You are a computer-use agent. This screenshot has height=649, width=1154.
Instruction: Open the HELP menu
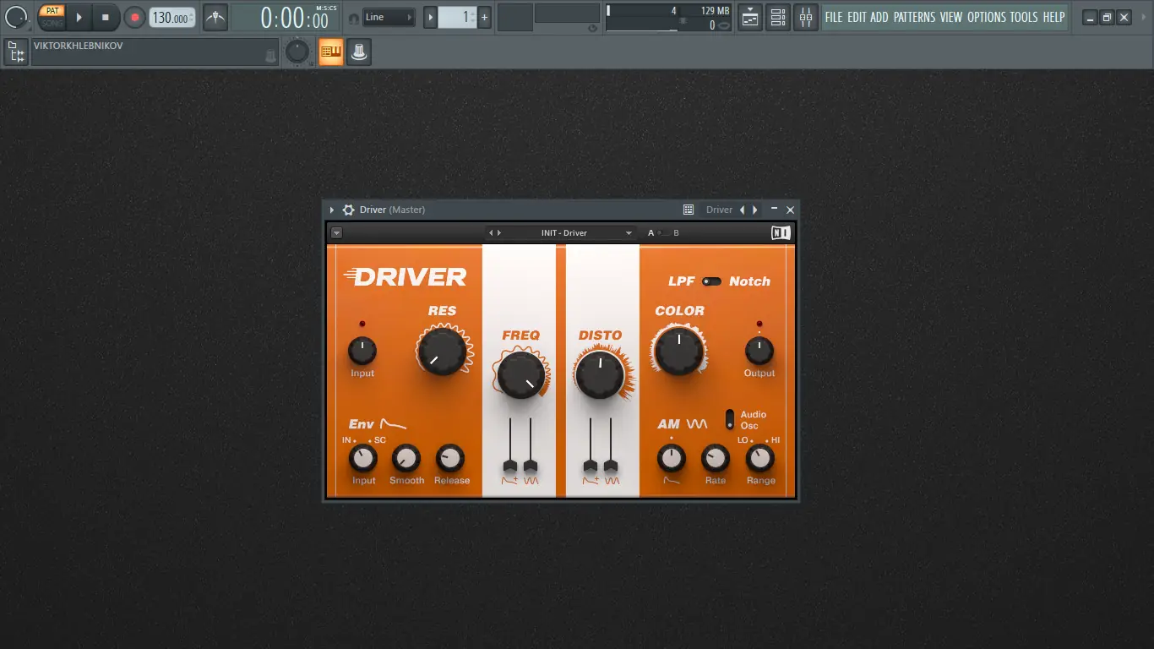pos(1053,17)
